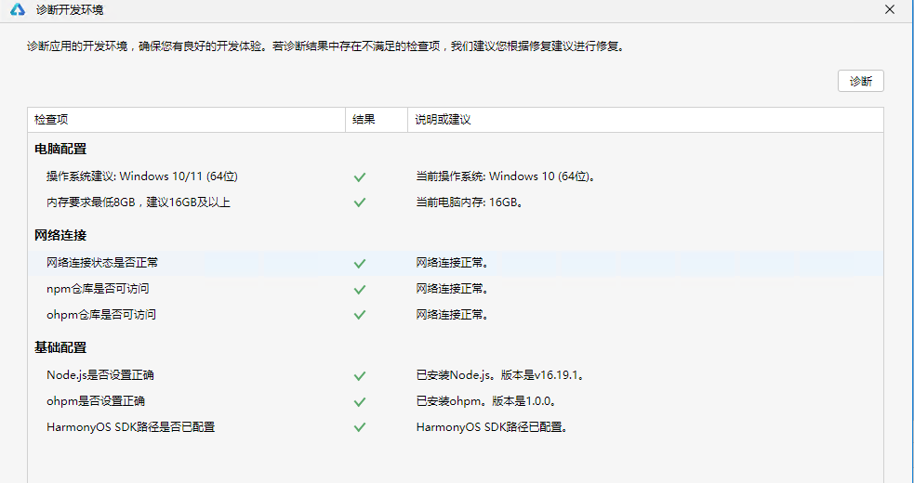The image size is (914, 483).
Task: Click text 当前电脑内存: 16GB。
Action: click(x=470, y=202)
